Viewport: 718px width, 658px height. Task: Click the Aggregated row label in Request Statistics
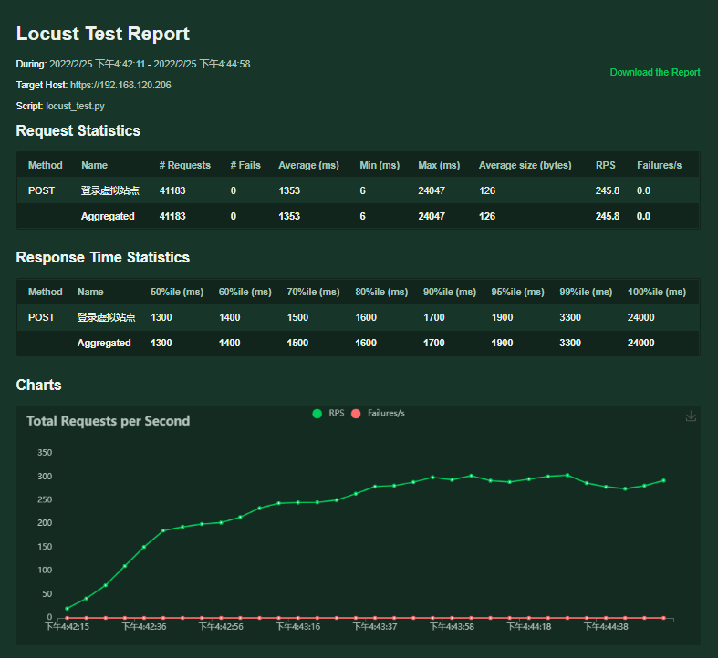pyautogui.click(x=108, y=216)
